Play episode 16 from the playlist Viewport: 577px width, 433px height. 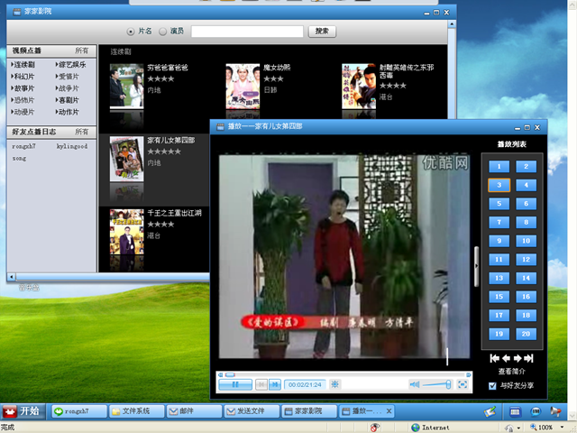coord(526,297)
